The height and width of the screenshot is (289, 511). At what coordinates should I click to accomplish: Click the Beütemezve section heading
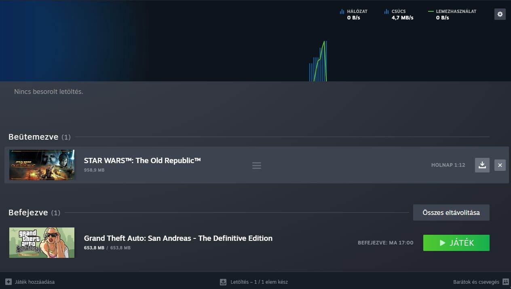[34, 137]
